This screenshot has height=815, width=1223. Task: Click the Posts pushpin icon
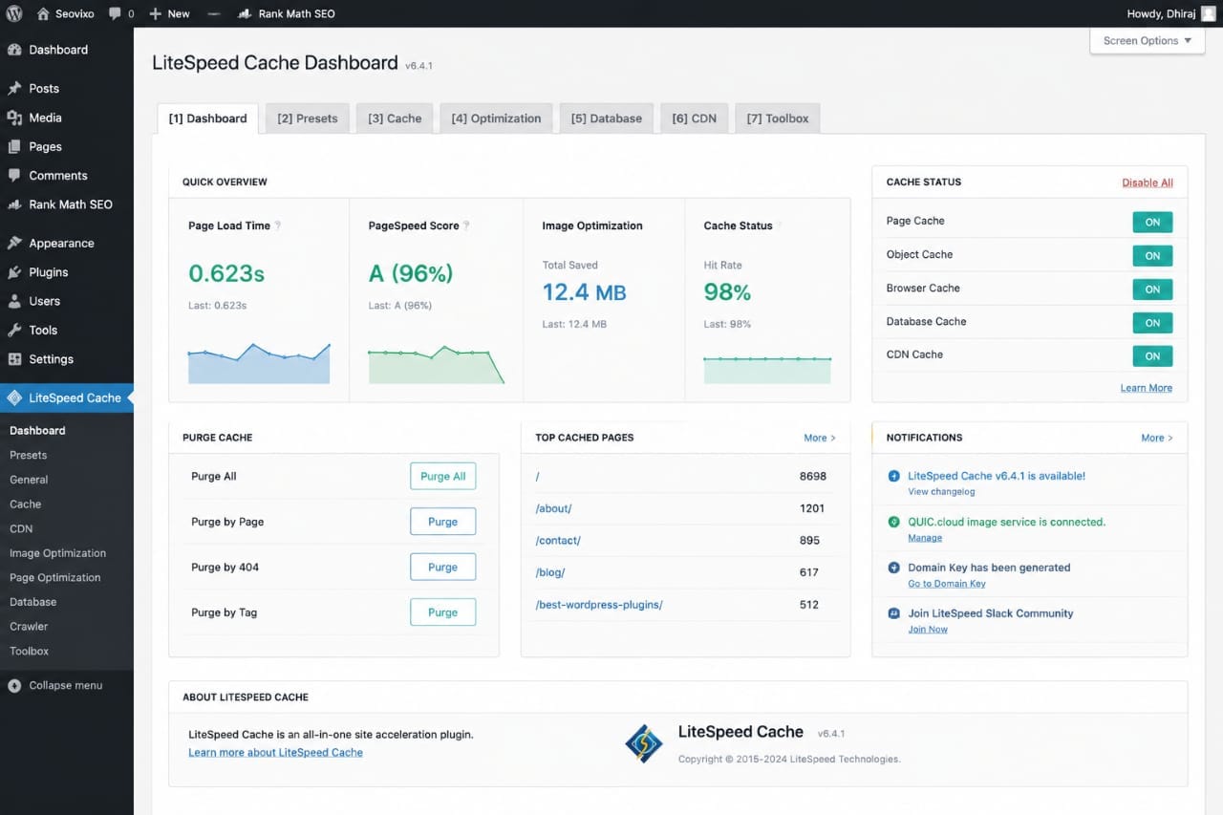tap(14, 88)
